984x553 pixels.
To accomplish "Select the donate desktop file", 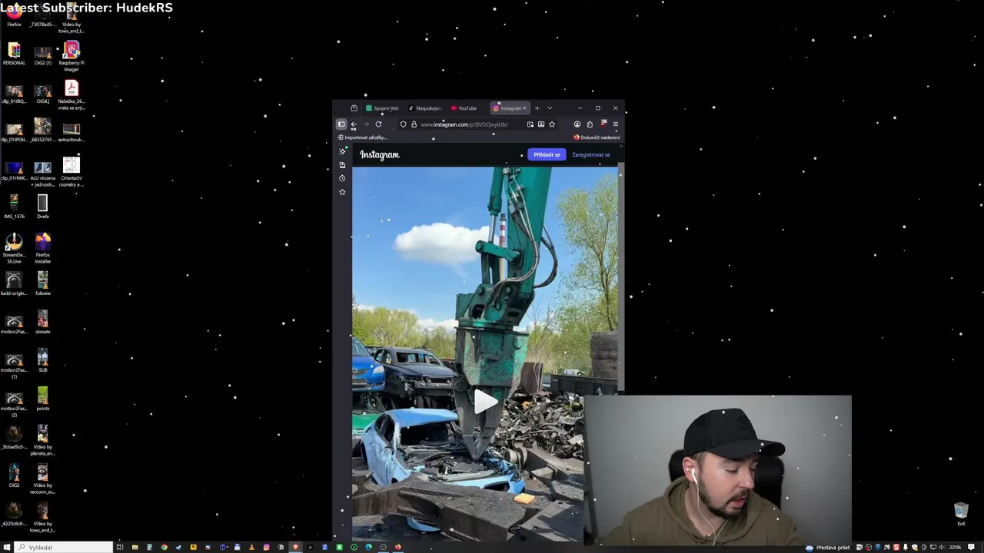I will point(42,322).
